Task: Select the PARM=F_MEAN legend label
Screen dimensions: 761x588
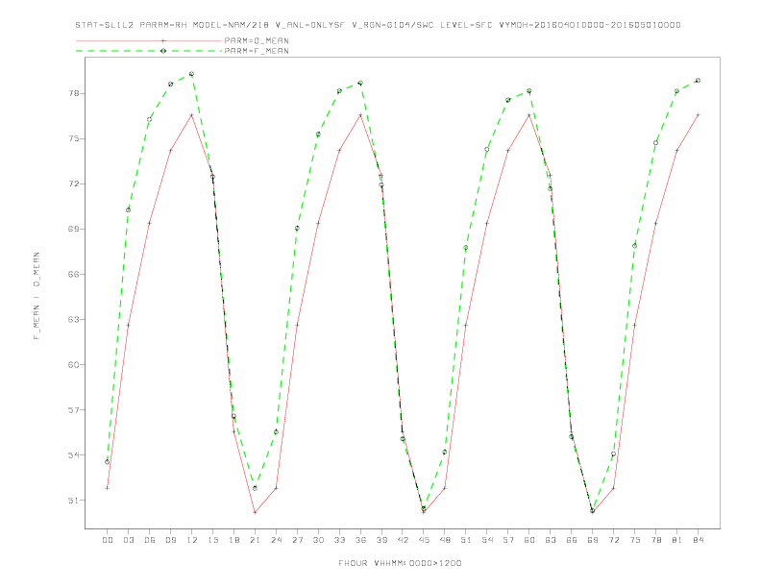Action: (257, 51)
